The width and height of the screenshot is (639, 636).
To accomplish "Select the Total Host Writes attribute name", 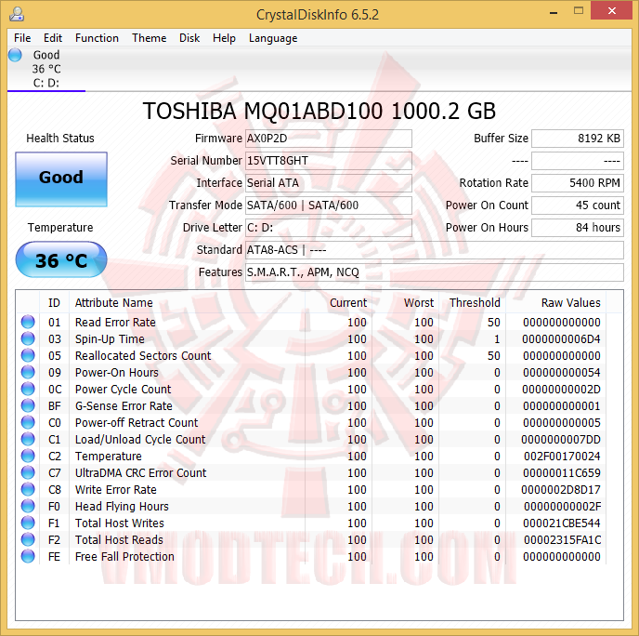I will [120, 523].
